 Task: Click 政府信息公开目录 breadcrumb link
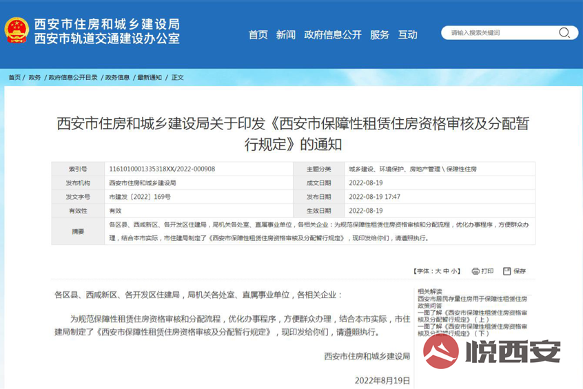point(72,77)
